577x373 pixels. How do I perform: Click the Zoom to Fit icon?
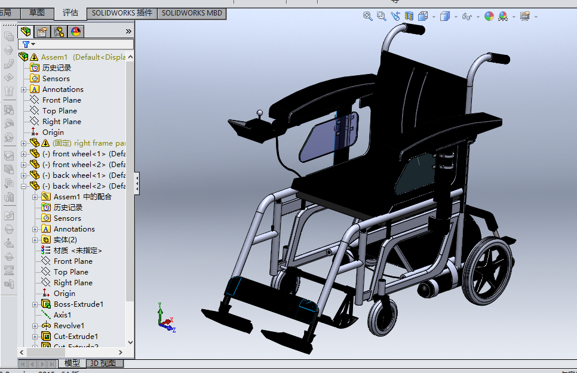point(368,17)
